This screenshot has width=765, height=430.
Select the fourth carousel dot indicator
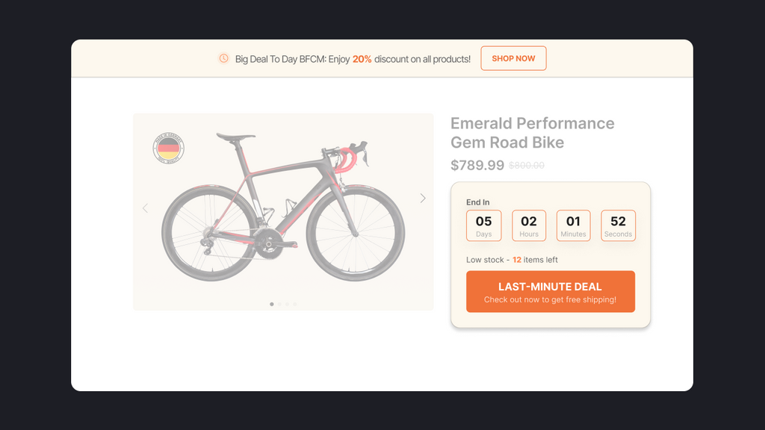(x=295, y=304)
